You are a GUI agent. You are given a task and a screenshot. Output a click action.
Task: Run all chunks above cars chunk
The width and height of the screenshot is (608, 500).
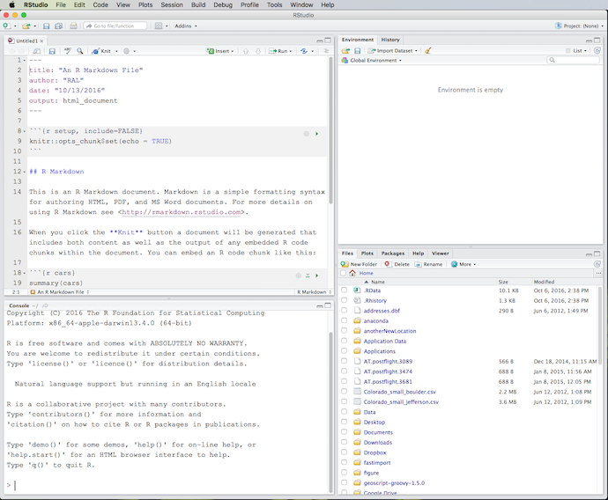coord(308,276)
